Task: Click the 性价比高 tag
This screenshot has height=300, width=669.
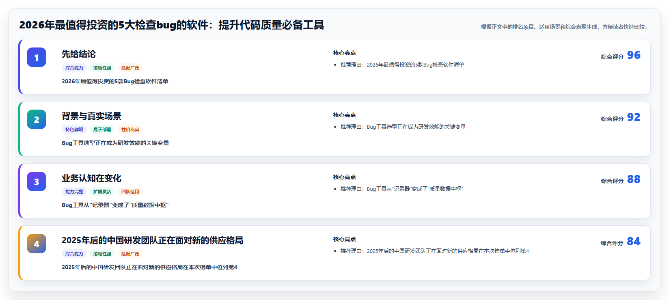Action: tap(130, 129)
